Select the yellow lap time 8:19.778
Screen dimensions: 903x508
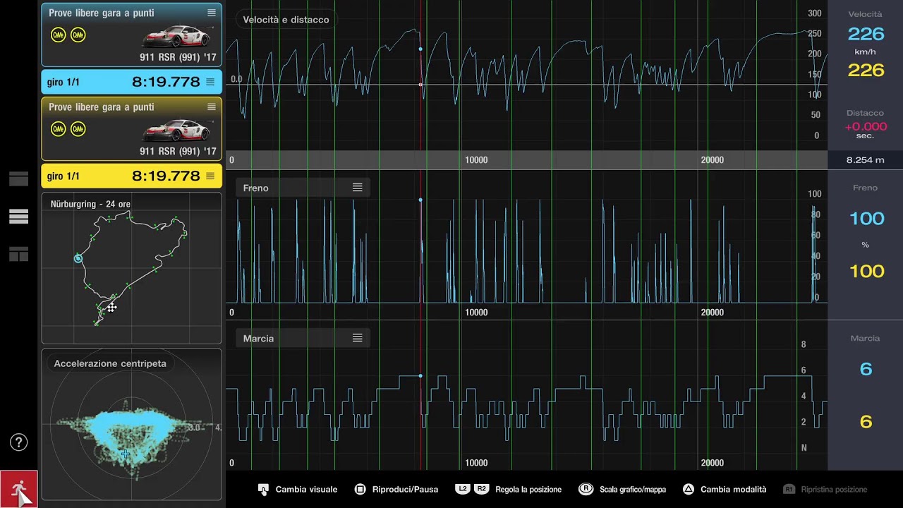pyautogui.click(x=166, y=176)
